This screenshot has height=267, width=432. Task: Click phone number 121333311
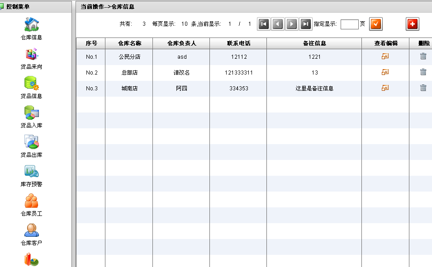click(238, 73)
